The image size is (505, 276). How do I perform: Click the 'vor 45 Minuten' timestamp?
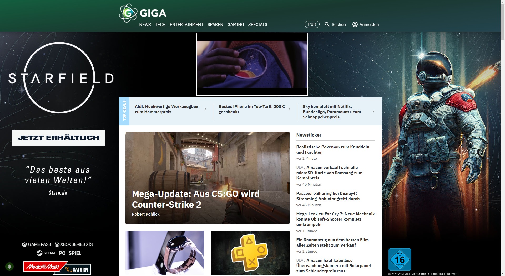[x=309, y=205]
